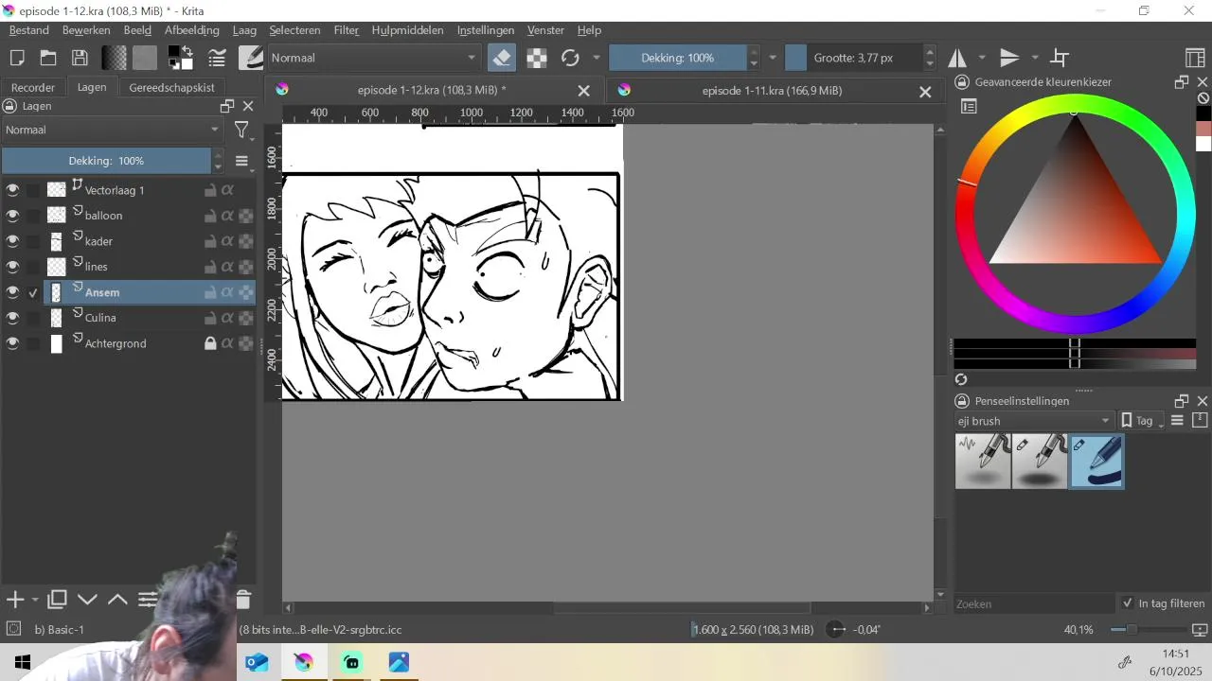Viewport: 1212px width, 681px height.
Task: Lock the Penseelinstellingen docker
Action: pyautogui.click(x=962, y=401)
